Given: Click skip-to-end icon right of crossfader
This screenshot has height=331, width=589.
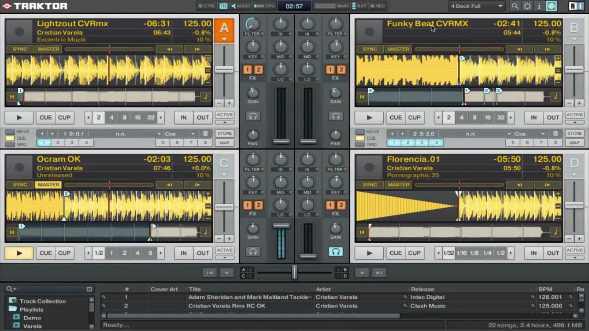Looking at the screenshot, I should point(379,273).
